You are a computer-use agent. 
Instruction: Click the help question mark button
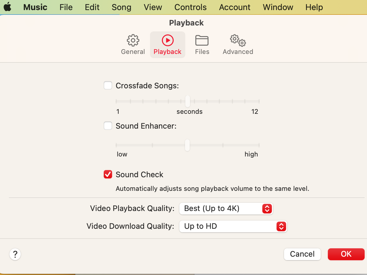[x=15, y=254]
